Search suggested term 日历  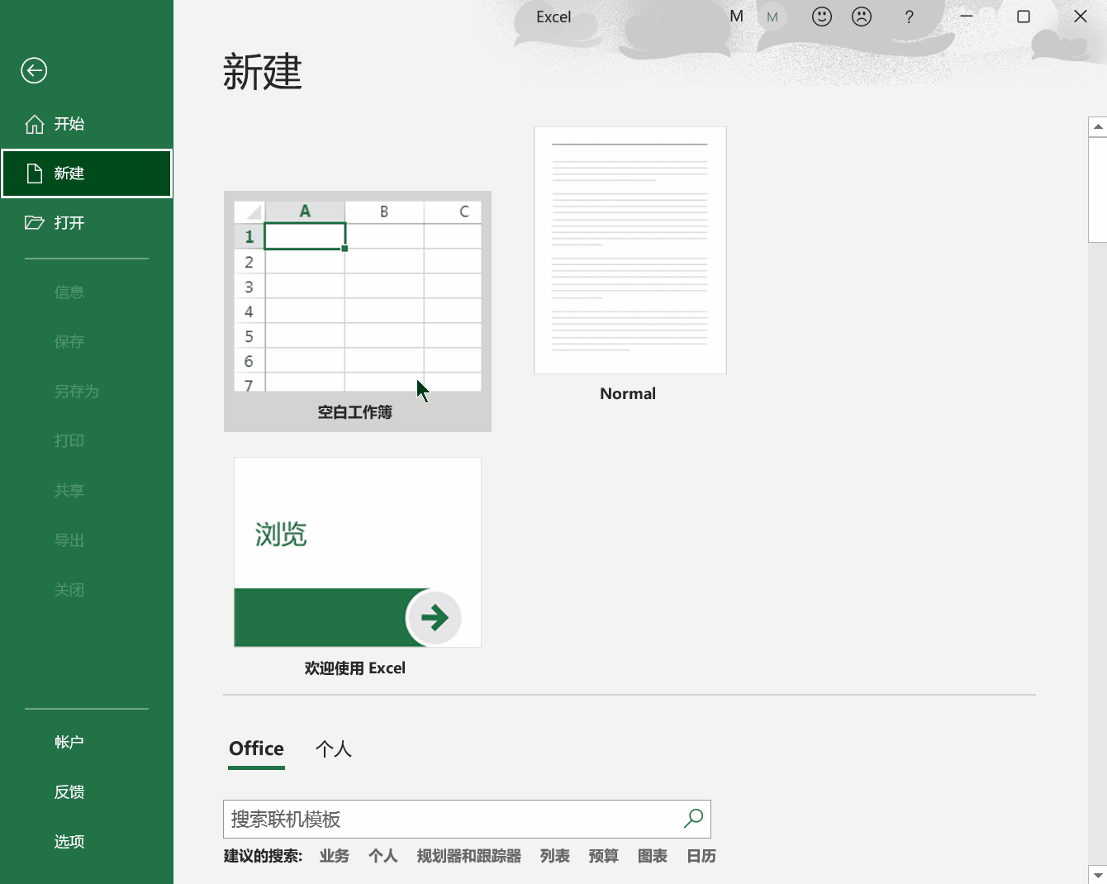pos(701,856)
